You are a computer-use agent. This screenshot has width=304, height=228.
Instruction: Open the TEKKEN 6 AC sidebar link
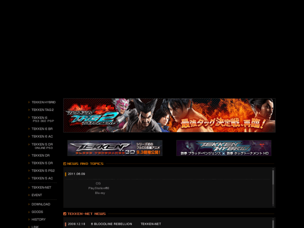pyautogui.click(x=42, y=136)
